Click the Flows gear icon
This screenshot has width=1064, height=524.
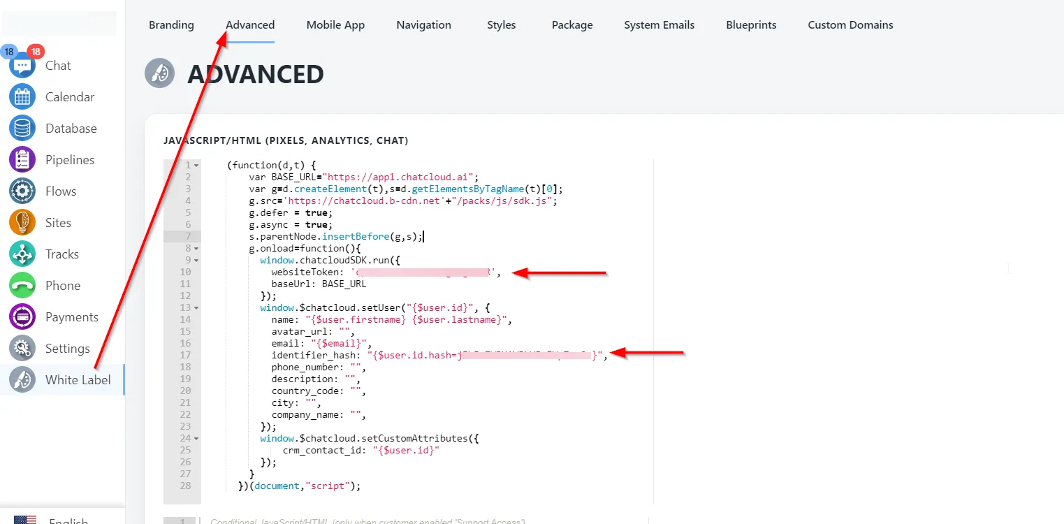[22, 191]
